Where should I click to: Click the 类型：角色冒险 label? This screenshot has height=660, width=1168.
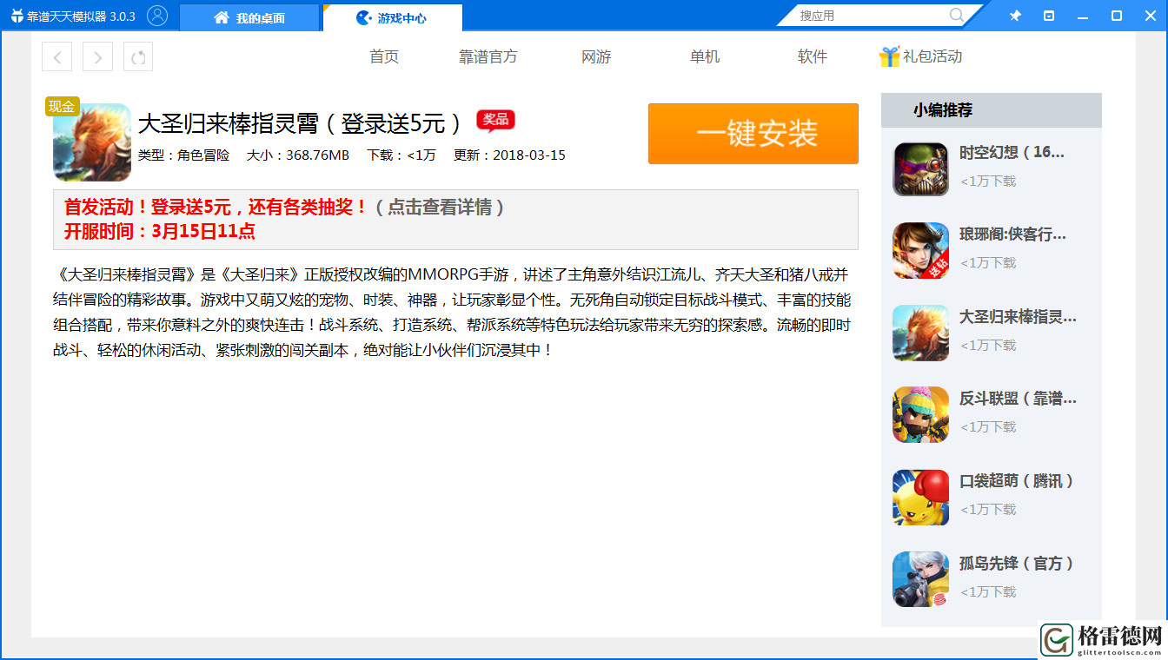pos(184,155)
